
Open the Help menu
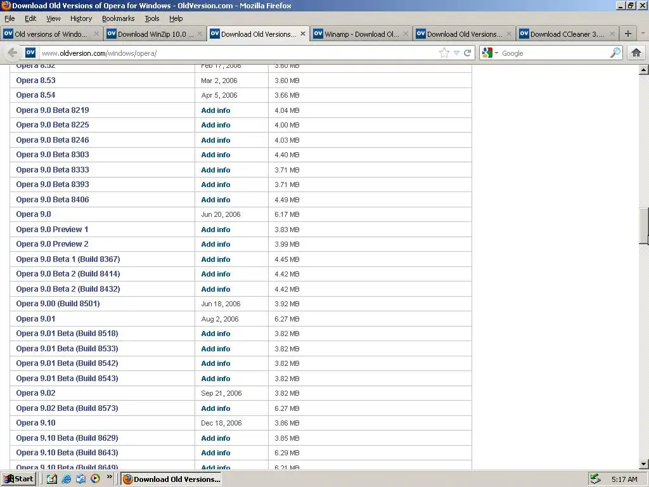click(176, 18)
